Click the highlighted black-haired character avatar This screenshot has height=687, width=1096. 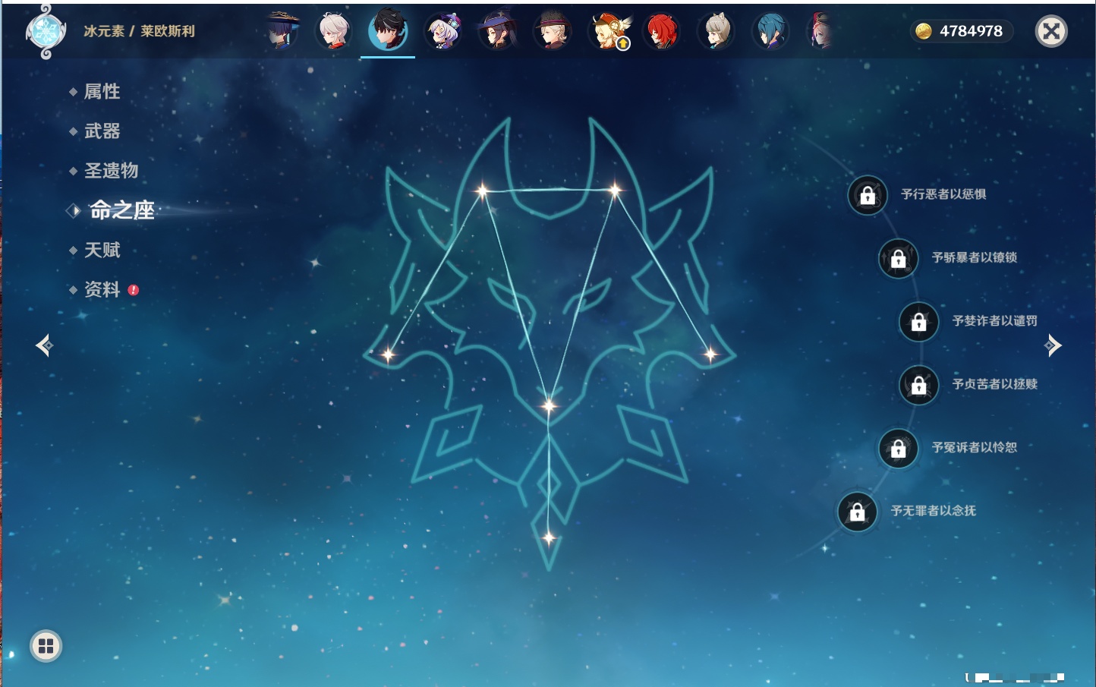tap(388, 31)
